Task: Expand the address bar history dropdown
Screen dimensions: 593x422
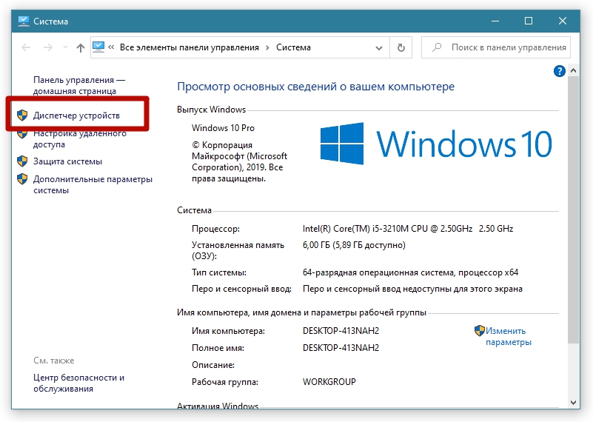Action: pyautogui.click(x=381, y=47)
